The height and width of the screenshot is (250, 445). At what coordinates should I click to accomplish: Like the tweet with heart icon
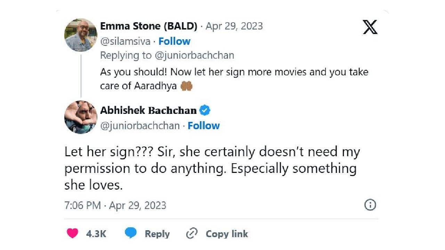point(72,234)
